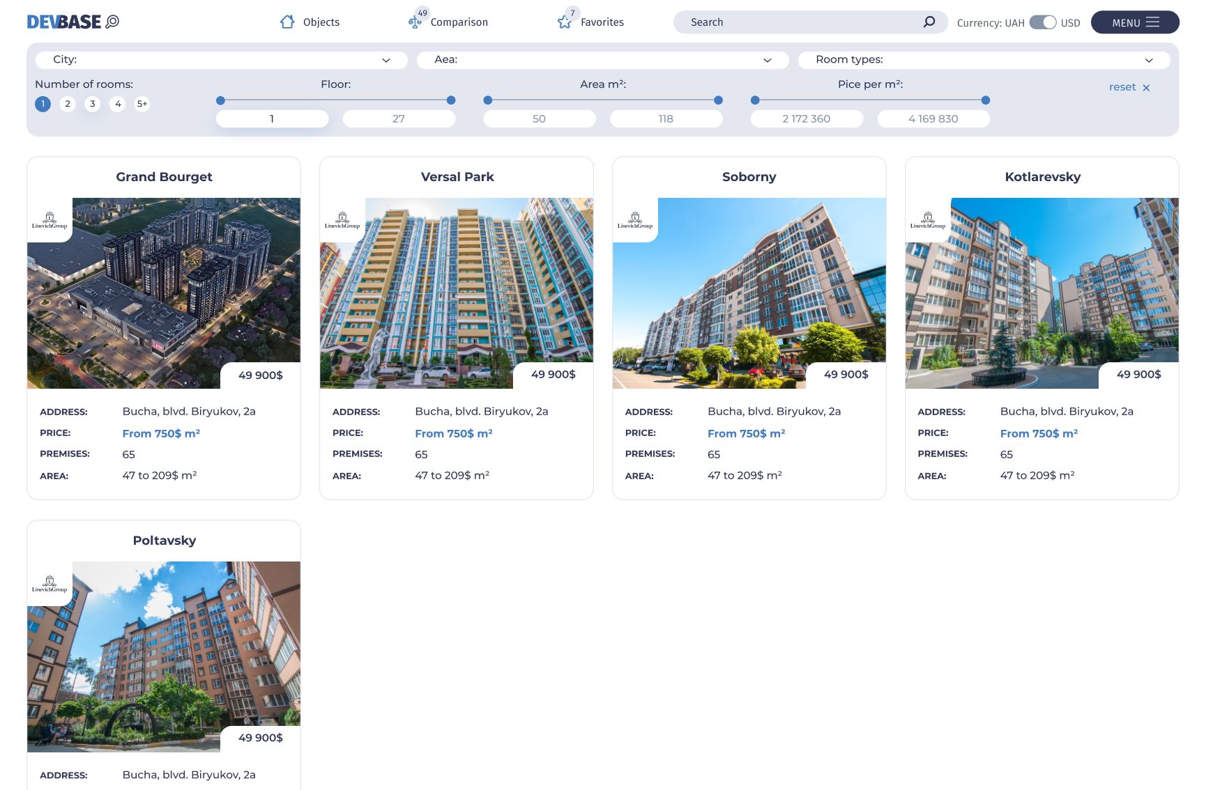Screen dimensions: 1206x790
Task: Reset all filters
Action: (x=1129, y=87)
